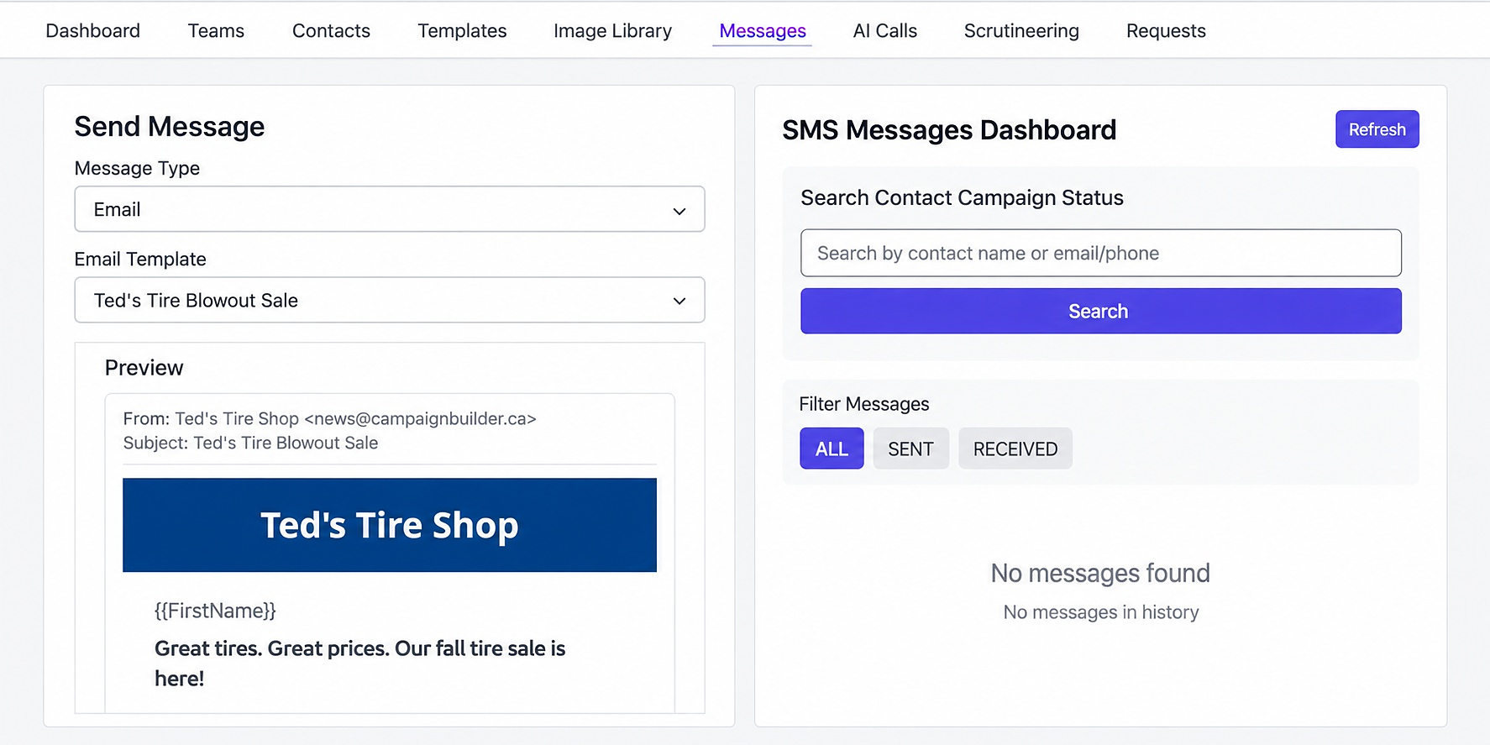This screenshot has width=1490, height=745.
Task: Focus the contact search input field
Action: point(1100,253)
